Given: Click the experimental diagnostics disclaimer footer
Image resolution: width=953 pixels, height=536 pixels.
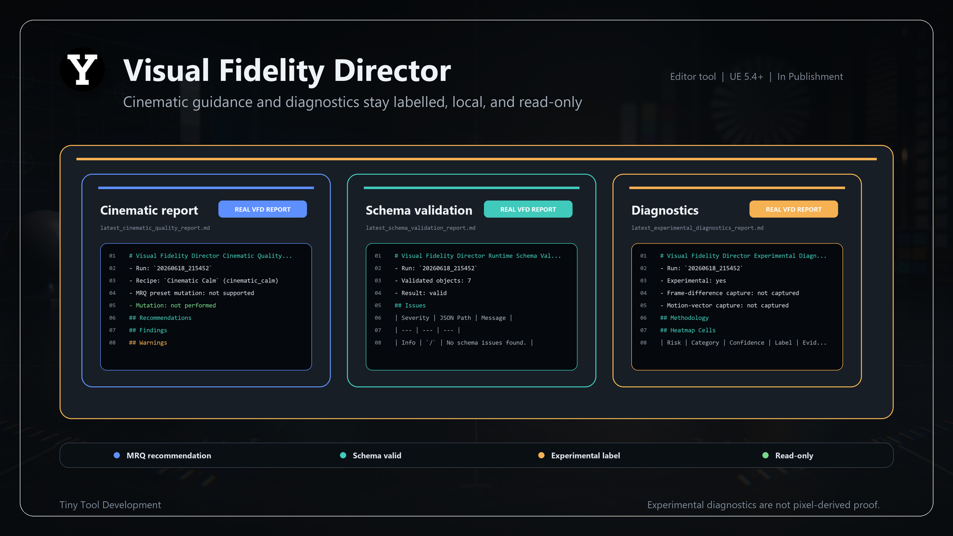Looking at the screenshot, I should click(763, 505).
